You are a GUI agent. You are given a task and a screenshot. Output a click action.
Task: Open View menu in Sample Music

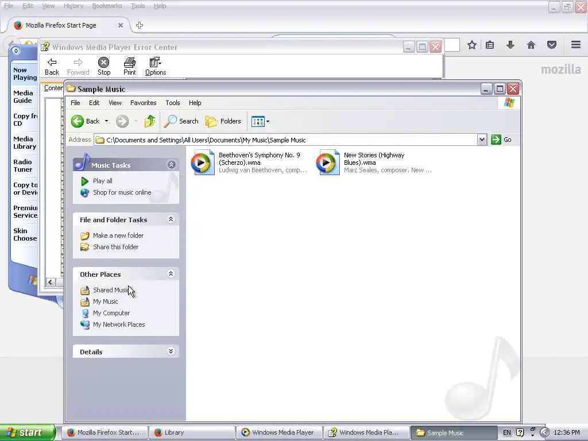(115, 103)
